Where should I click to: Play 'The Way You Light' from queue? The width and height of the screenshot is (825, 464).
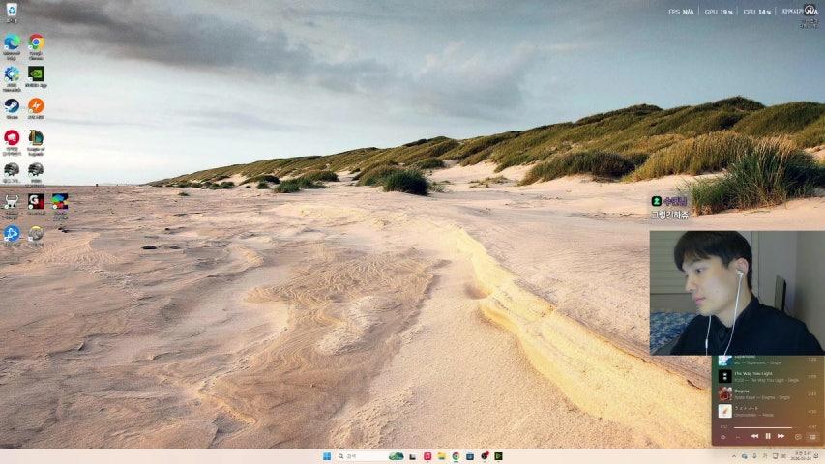point(767,377)
